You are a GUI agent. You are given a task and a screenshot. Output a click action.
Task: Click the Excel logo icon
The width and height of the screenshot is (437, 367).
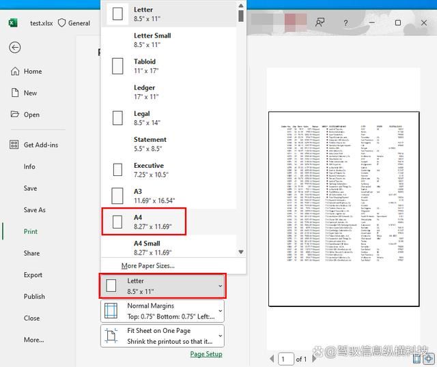pyautogui.click(x=13, y=23)
